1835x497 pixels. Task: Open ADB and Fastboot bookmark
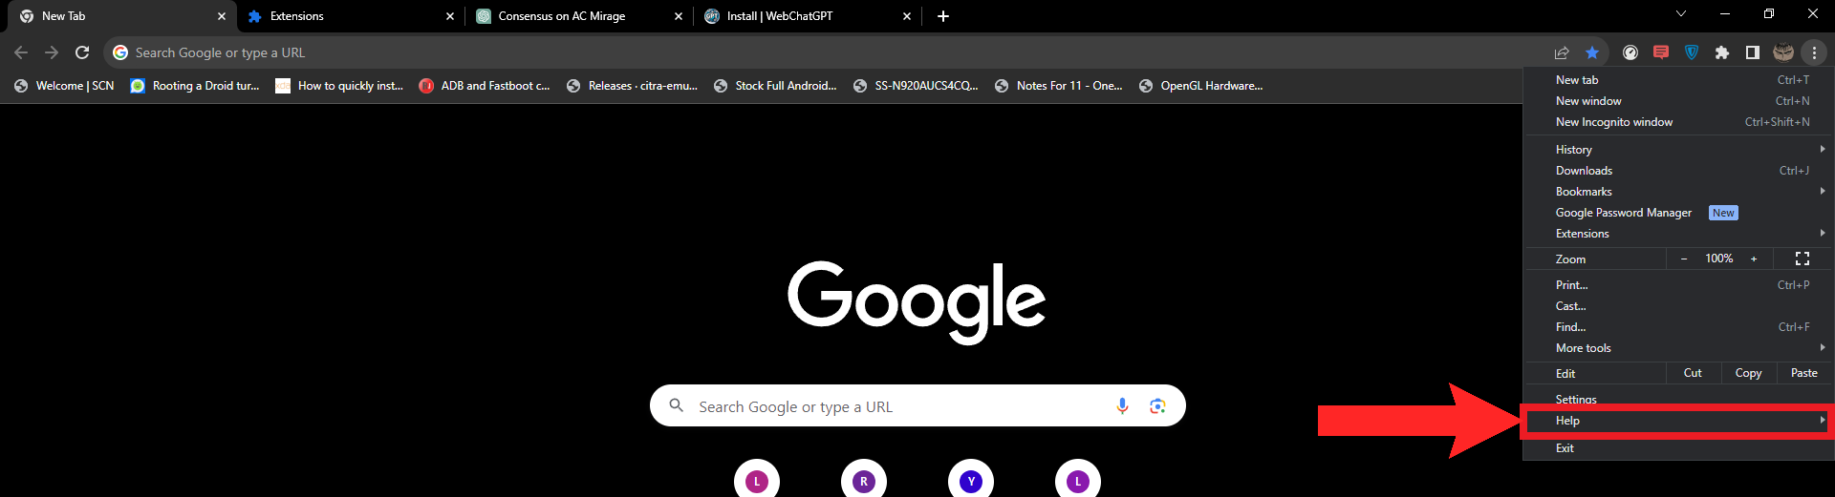point(485,86)
